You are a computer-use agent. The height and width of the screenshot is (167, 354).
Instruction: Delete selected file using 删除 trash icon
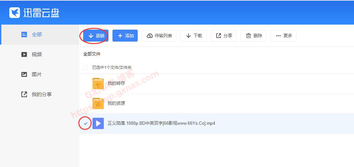coord(248,36)
